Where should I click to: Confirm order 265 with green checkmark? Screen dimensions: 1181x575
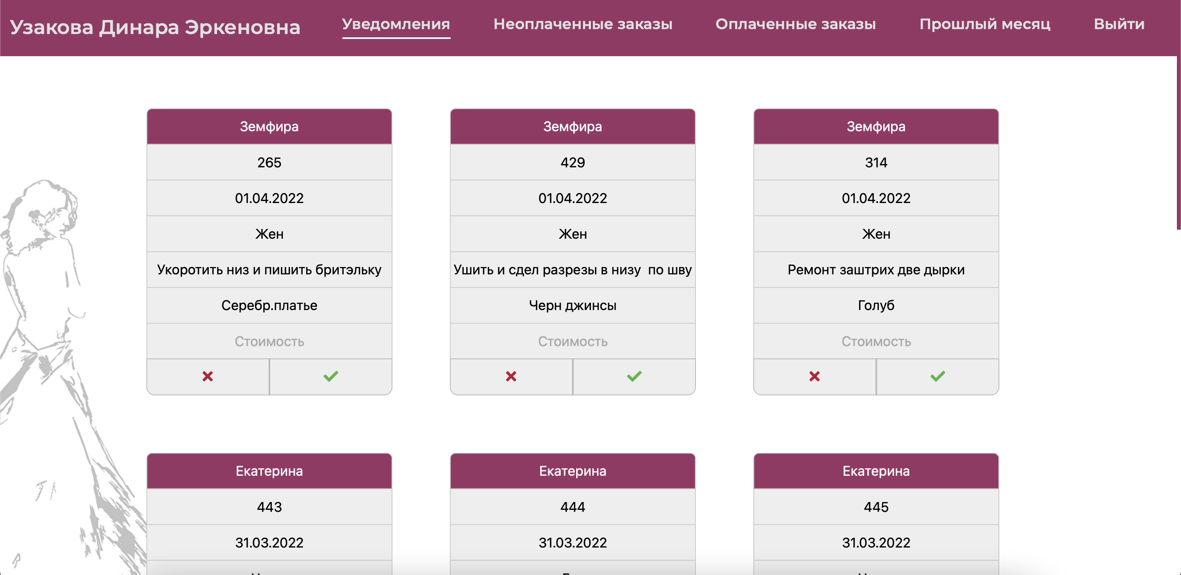(x=331, y=376)
